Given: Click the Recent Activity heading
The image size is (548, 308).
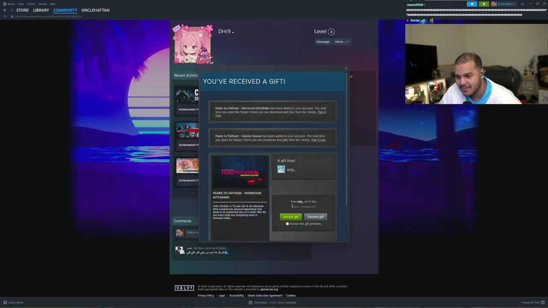Looking at the screenshot, I should 186,75.
